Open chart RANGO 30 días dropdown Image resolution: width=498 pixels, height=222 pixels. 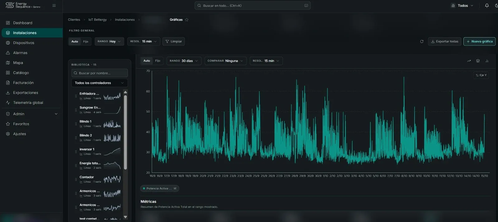(x=184, y=61)
